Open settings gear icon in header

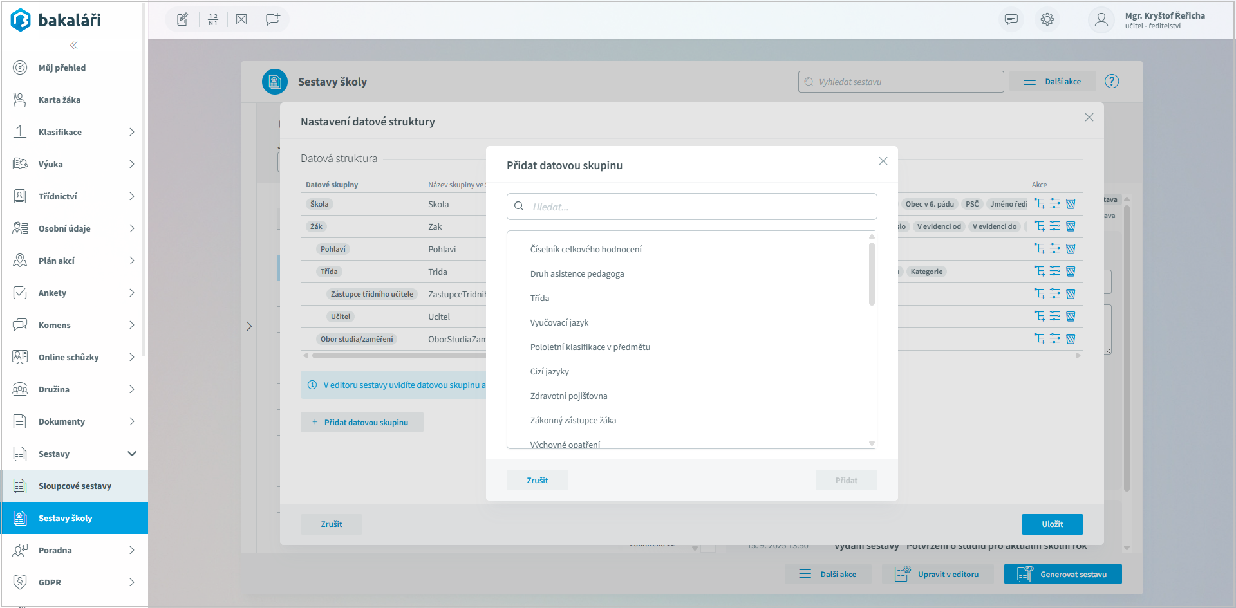pyautogui.click(x=1047, y=19)
